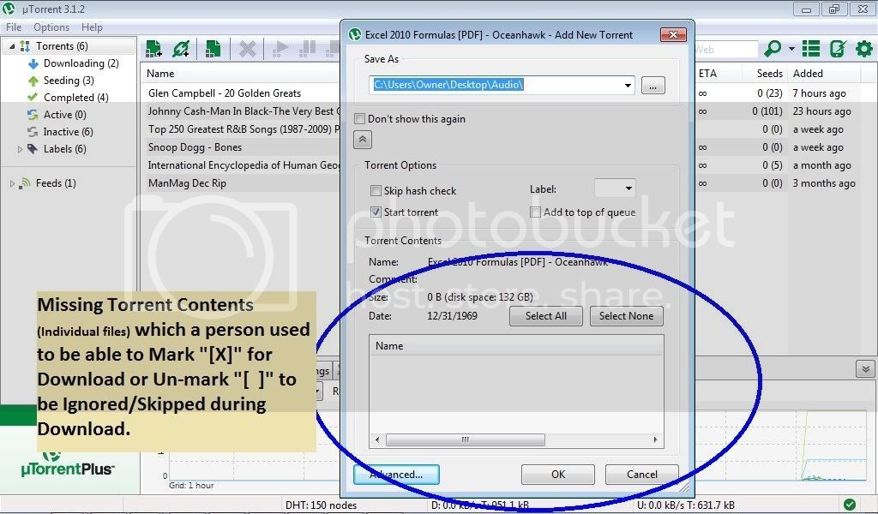Click the Add Torrent from URL icon

pyautogui.click(x=181, y=49)
